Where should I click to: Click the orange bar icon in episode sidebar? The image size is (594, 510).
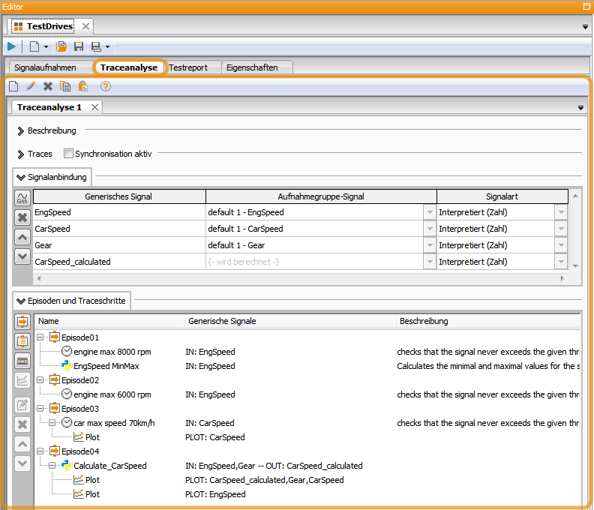click(x=22, y=361)
